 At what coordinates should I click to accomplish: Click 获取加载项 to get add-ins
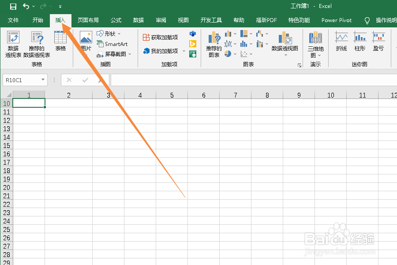[160, 37]
